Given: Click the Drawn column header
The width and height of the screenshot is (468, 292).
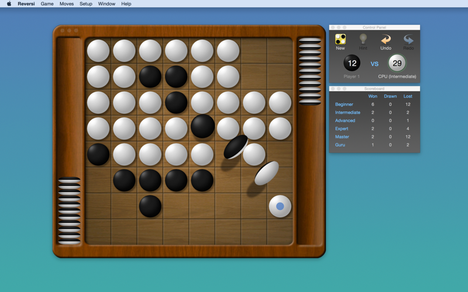Looking at the screenshot, I should 390,96.
